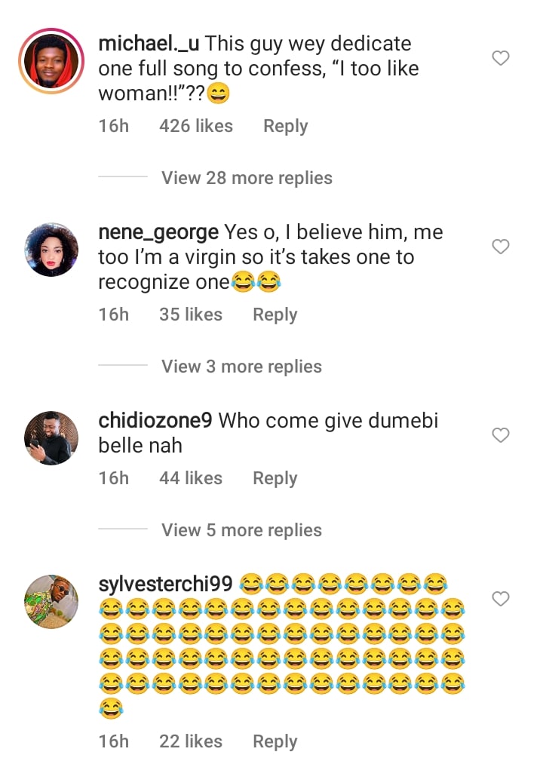The height and width of the screenshot is (758, 543).
Task: Open the 44 likes list
Action: click(x=191, y=478)
